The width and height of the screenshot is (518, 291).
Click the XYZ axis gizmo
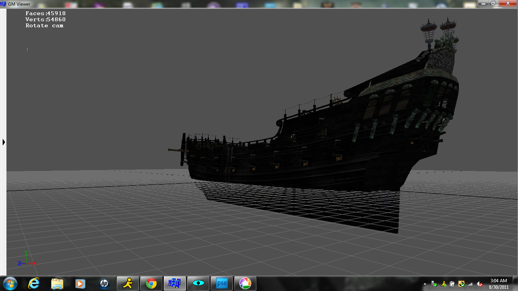[x=27, y=258]
